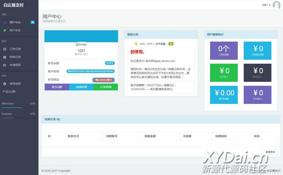The width and height of the screenshot is (283, 175).
Task: Click the red 绑定支付宝账号 badge
Action: tap(103, 80)
